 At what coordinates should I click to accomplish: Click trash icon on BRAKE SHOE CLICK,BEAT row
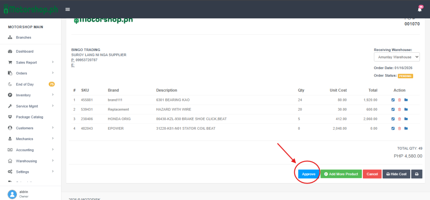click(x=399, y=119)
